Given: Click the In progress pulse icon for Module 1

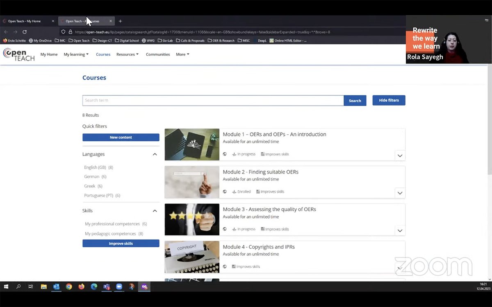Looking at the screenshot, I should (x=234, y=154).
